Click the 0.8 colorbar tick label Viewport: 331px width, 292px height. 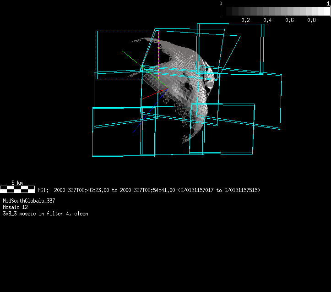coord(311,20)
